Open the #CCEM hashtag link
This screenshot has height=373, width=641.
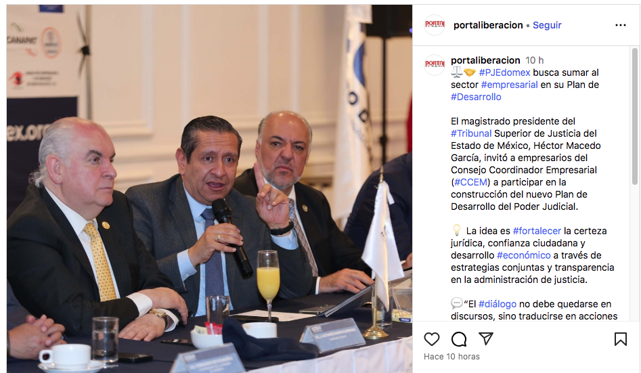point(470,182)
